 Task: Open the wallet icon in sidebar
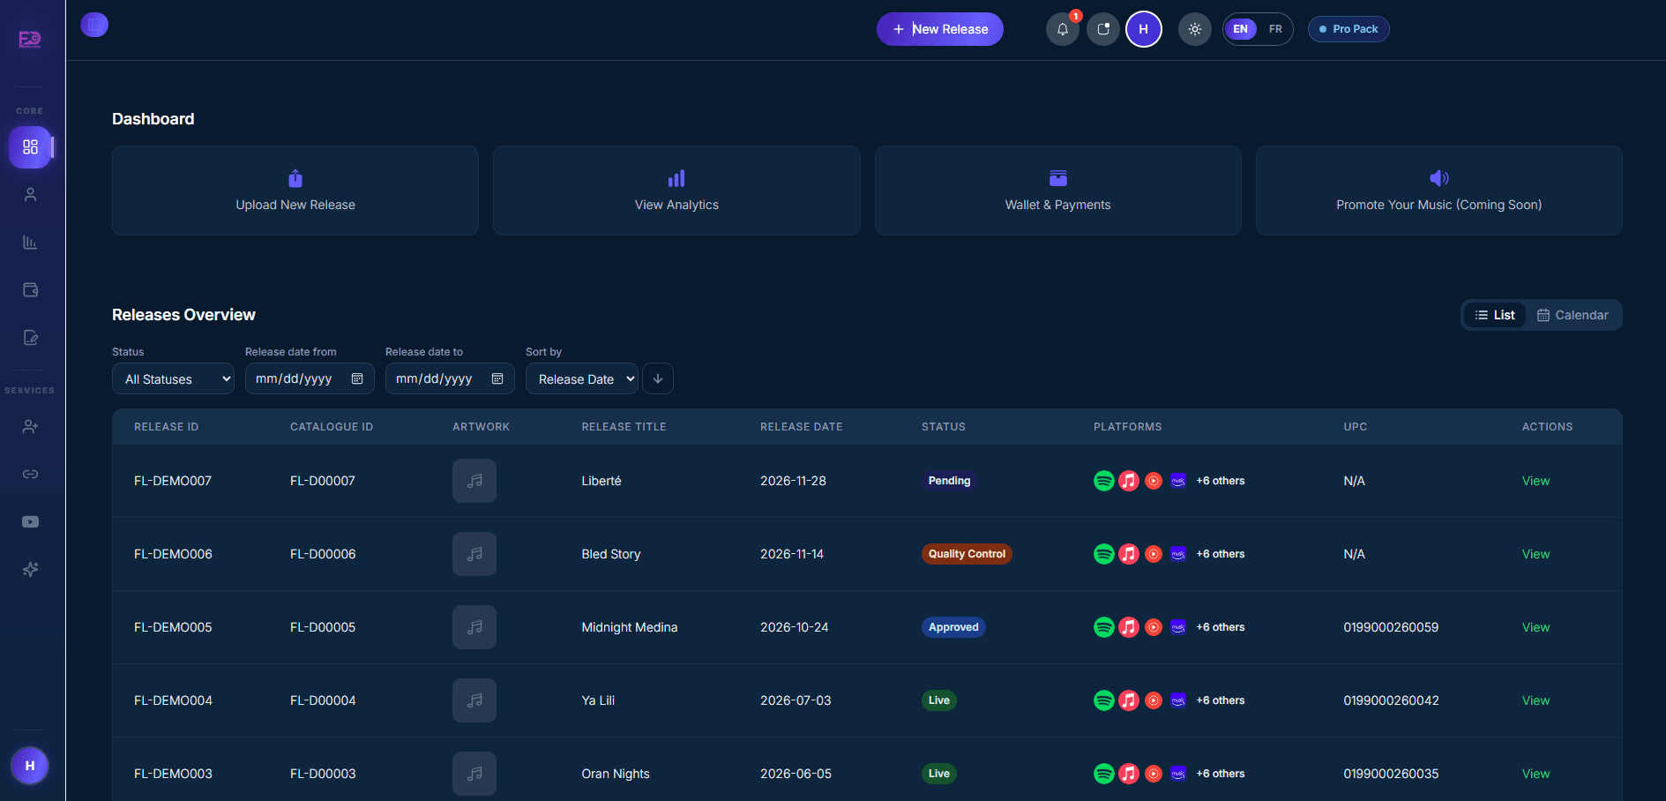[x=30, y=289]
